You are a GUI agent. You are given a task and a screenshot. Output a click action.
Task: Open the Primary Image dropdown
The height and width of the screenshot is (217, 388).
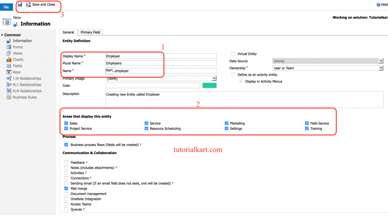click(x=214, y=78)
